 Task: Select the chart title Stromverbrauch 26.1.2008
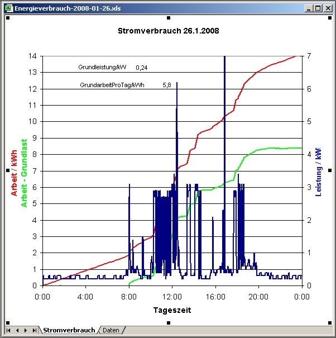pyautogui.click(x=169, y=31)
